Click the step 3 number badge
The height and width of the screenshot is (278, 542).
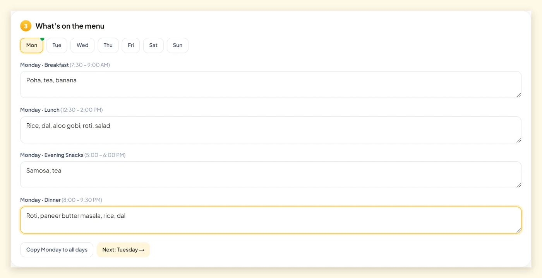[x=26, y=26]
